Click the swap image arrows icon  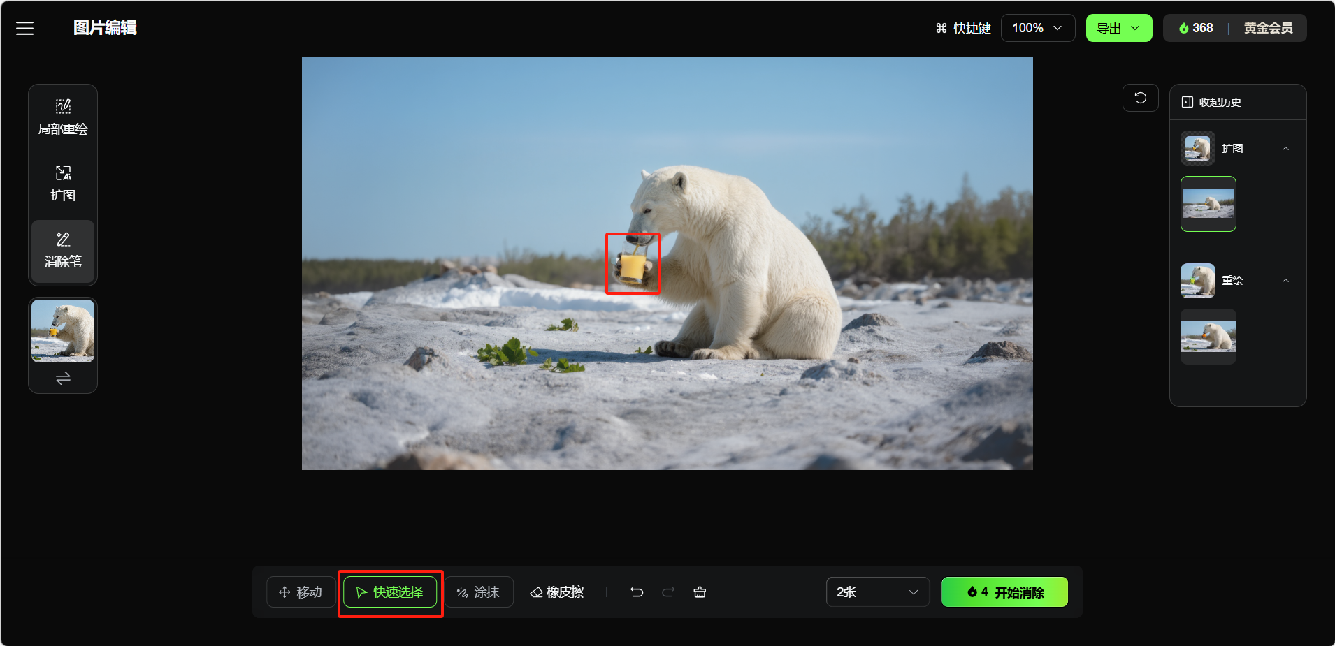coord(63,379)
